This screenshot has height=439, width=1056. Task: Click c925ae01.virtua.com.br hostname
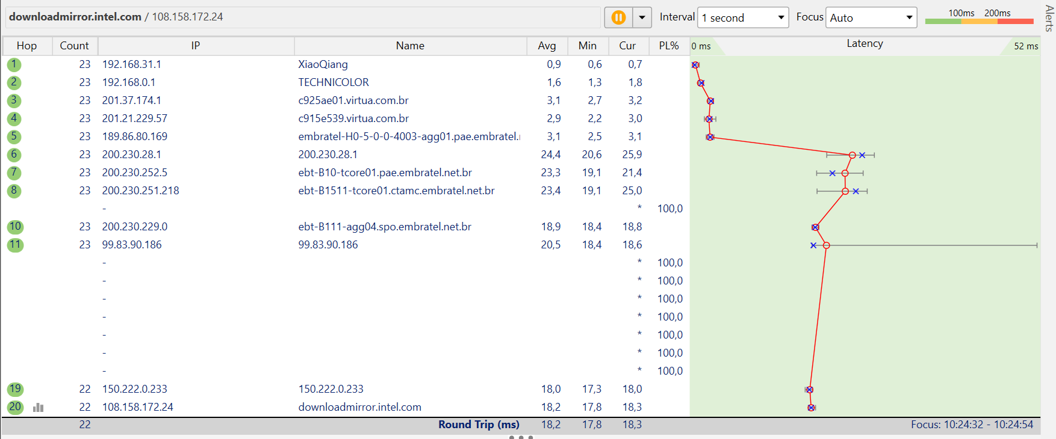(353, 100)
